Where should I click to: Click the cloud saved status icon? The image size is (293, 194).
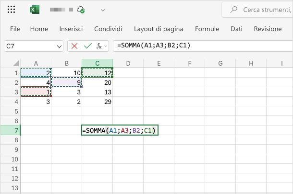pos(81,10)
